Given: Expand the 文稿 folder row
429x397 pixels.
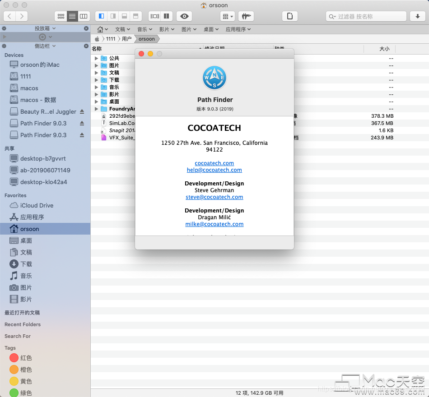Looking at the screenshot, I should pos(96,73).
